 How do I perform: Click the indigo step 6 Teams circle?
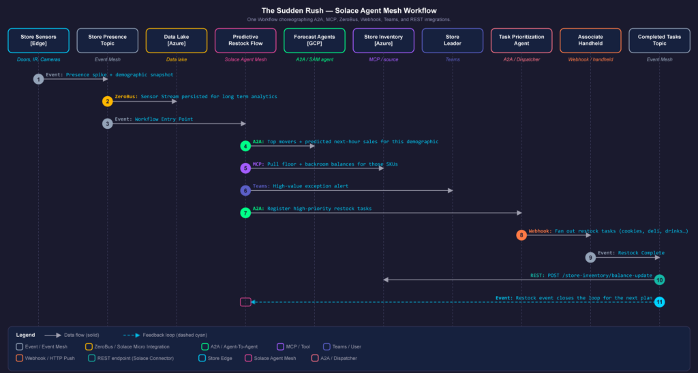click(x=245, y=190)
